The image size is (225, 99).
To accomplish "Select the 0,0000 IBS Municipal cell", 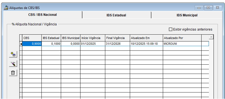I will [71, 44].
